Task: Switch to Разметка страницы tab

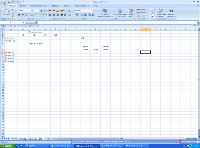Action: pos(39,6)
